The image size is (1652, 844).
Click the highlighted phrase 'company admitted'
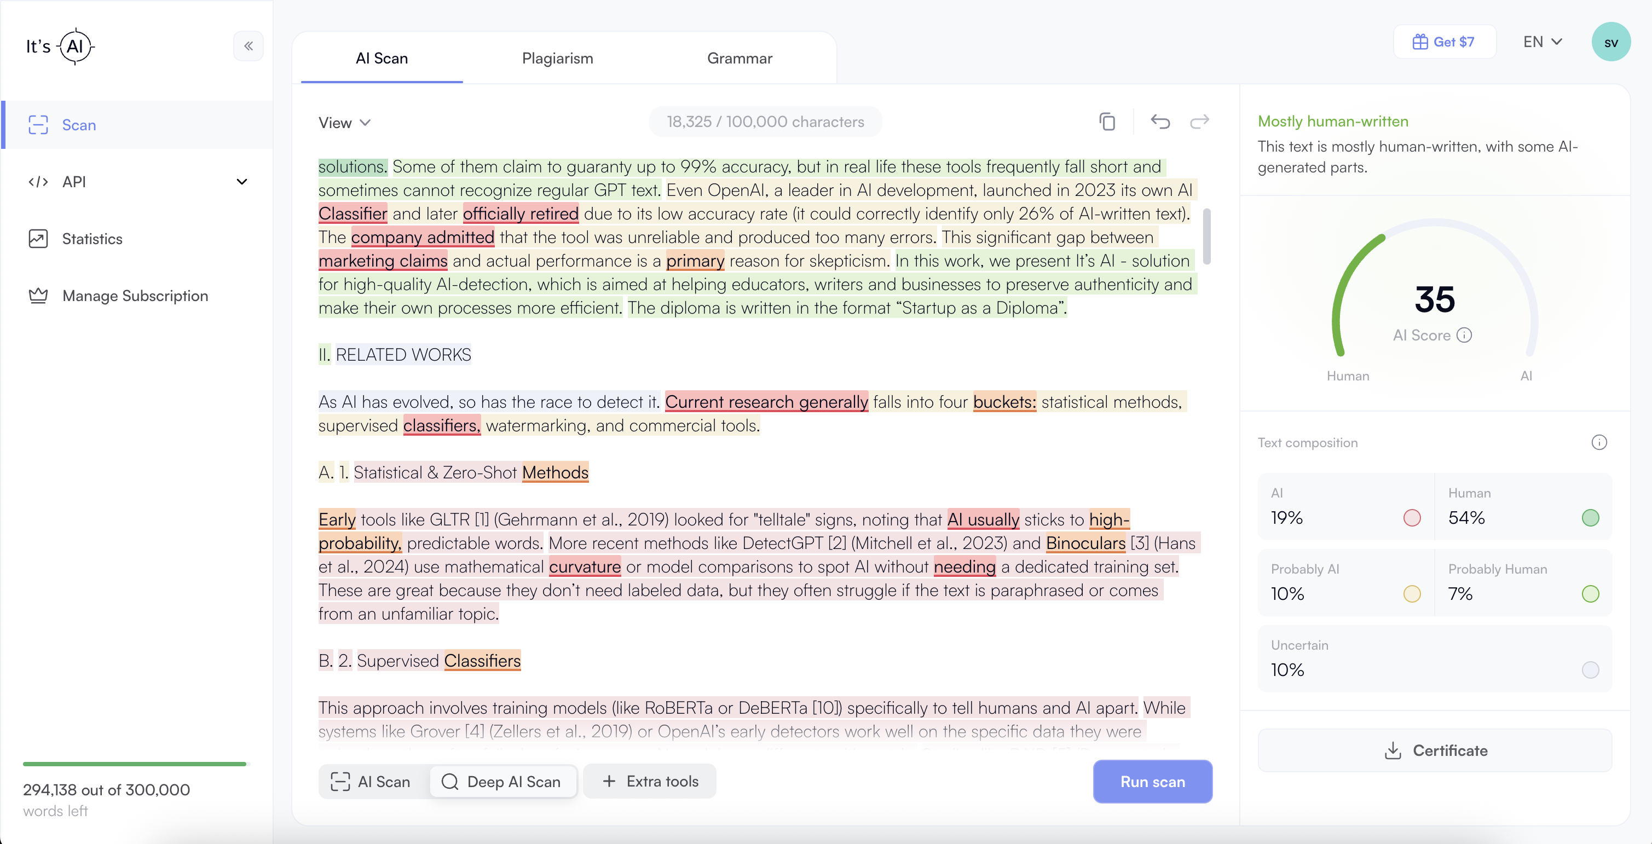tap(423, 238)
